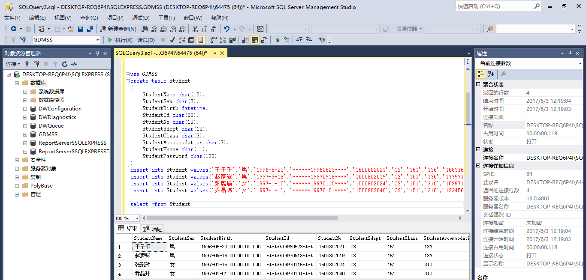Screen dimensions: 586x280
Task: Expand the GDMSS database node
Action: 25,134
